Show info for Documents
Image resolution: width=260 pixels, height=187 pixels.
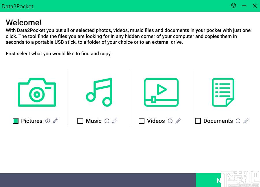click(x=238, y=121)
